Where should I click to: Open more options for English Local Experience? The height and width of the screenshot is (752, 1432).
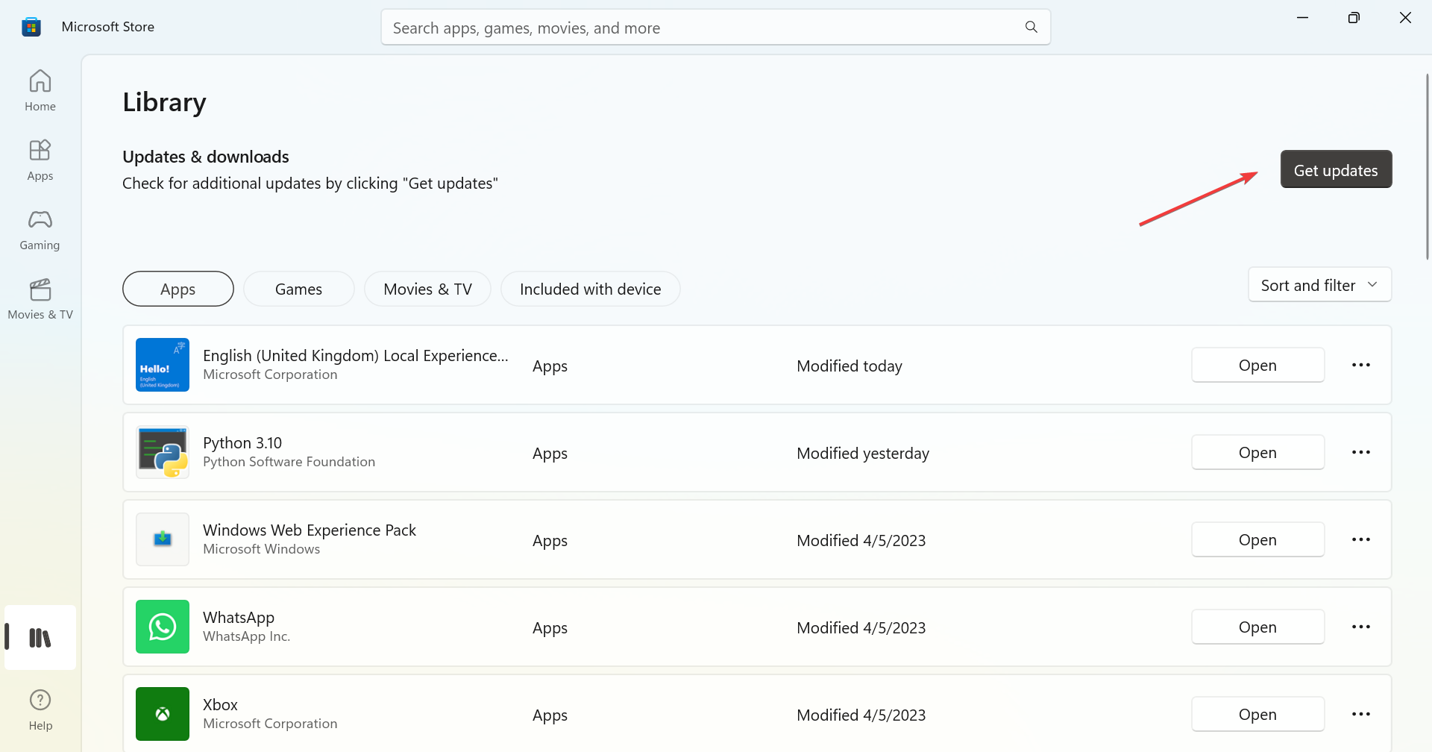coord(1361,365)
